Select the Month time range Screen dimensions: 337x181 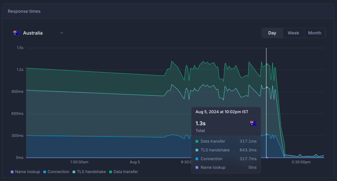point(314,33)
